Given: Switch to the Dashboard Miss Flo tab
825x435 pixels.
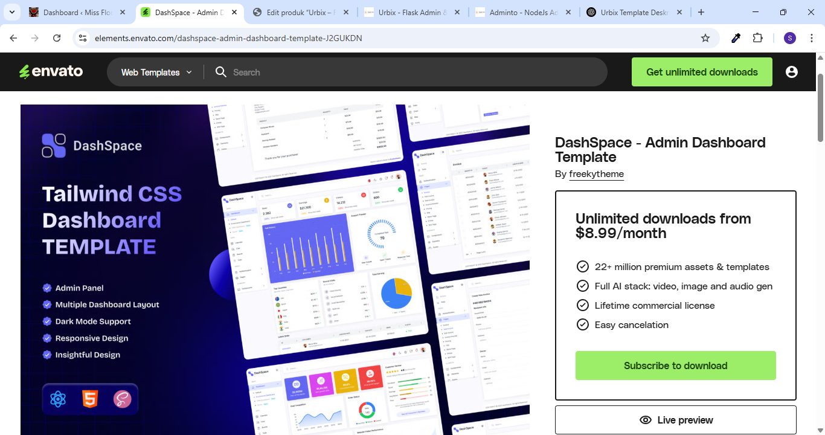Looking at the screenshot, I should click(x=78, y=12).
